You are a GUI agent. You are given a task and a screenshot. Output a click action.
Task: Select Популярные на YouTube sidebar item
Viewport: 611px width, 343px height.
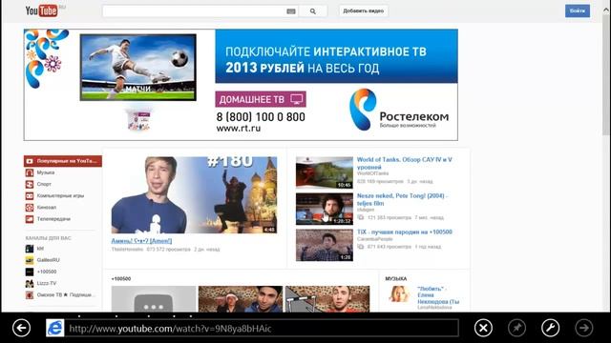63,161
